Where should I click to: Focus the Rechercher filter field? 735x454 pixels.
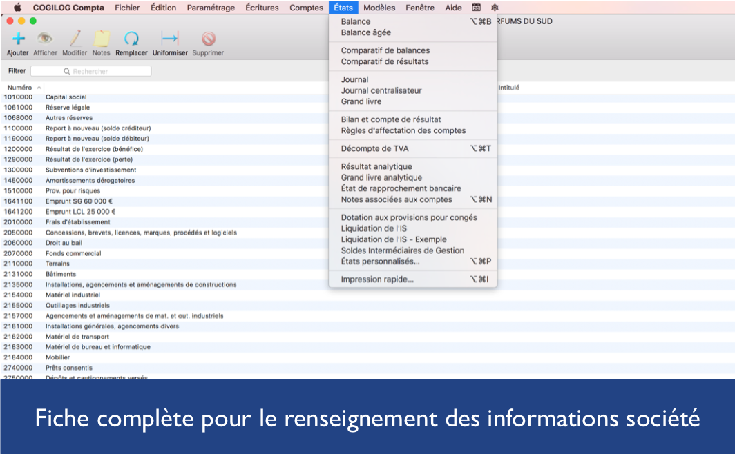(x=91, y=71)
